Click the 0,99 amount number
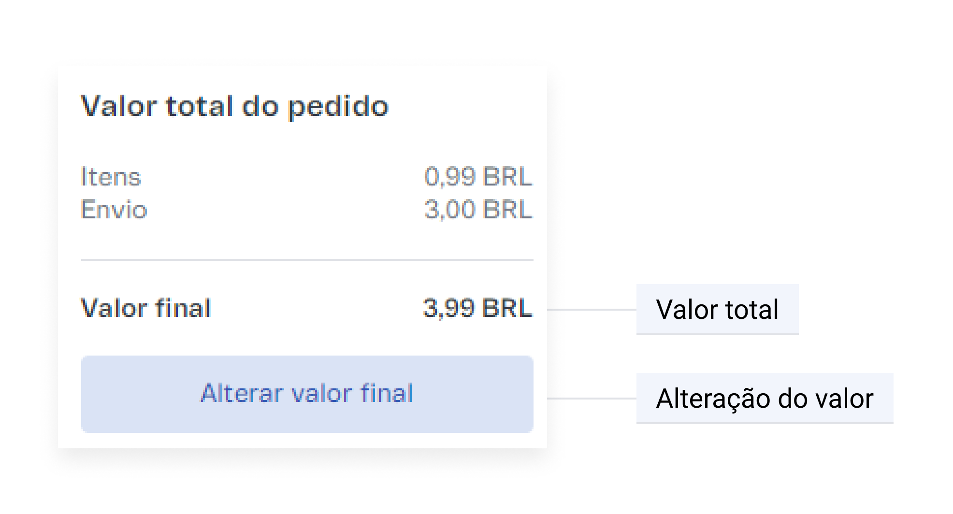The image size is (953, 514). pos(449,177)
